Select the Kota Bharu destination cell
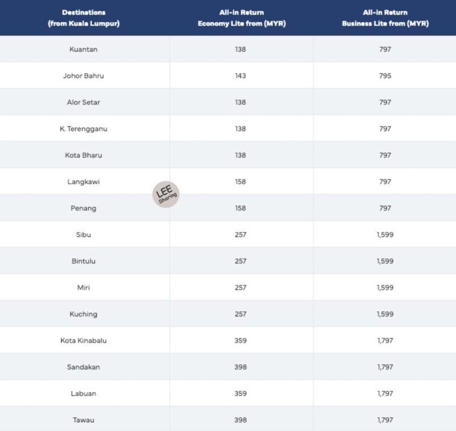This screenshot has height=431, width=456. tap(83, 155)
